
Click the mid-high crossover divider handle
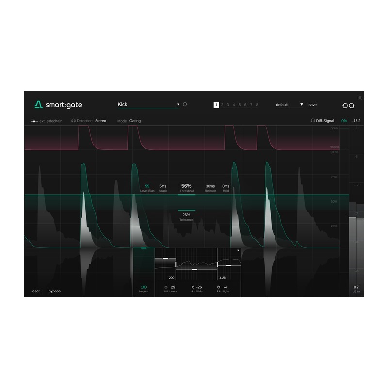217,265
